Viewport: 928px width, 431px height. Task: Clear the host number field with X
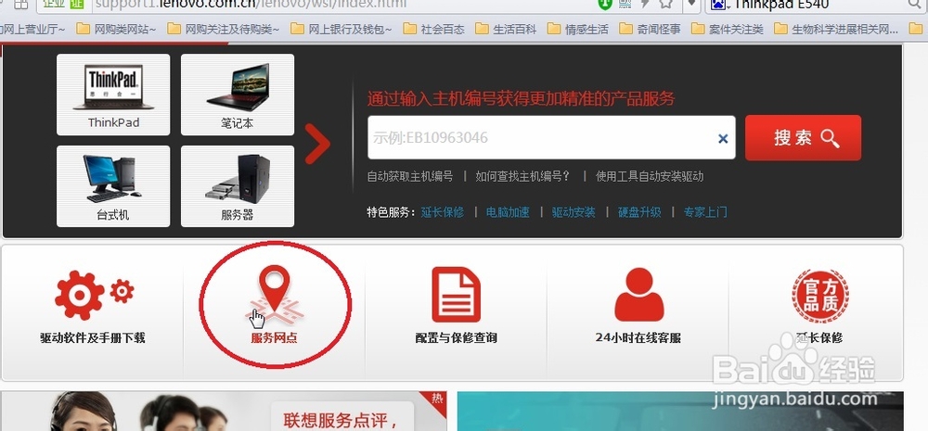click(723, 138)
